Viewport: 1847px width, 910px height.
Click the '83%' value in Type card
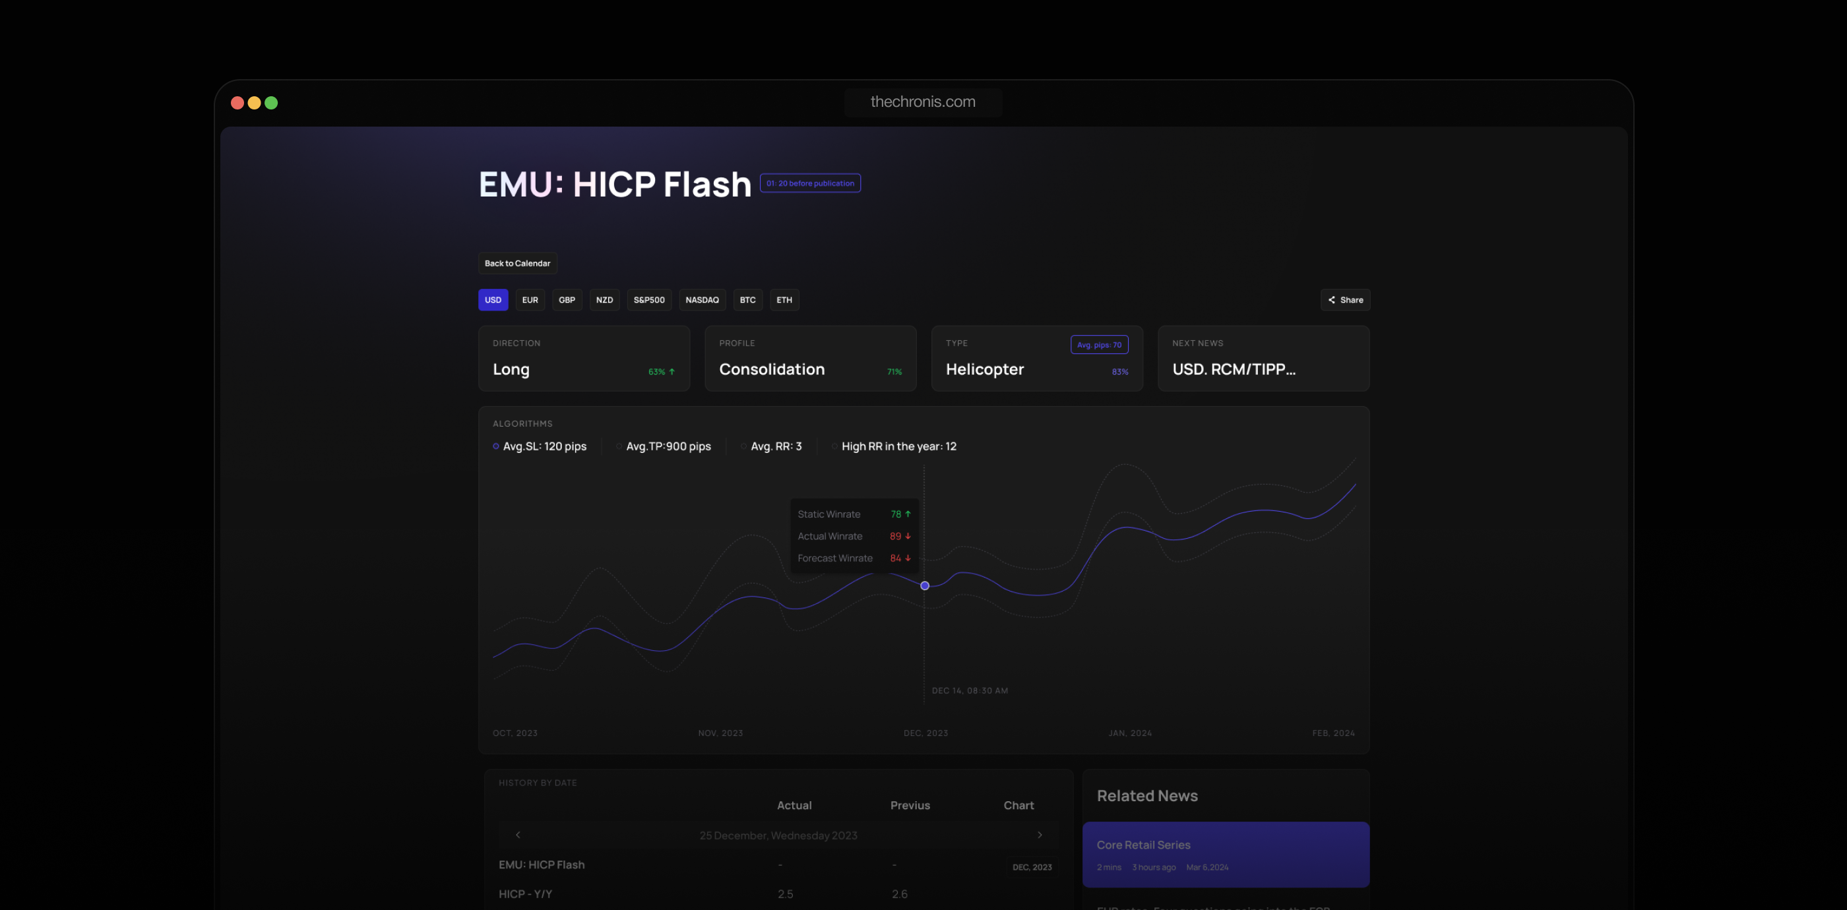pos(1120,372)
